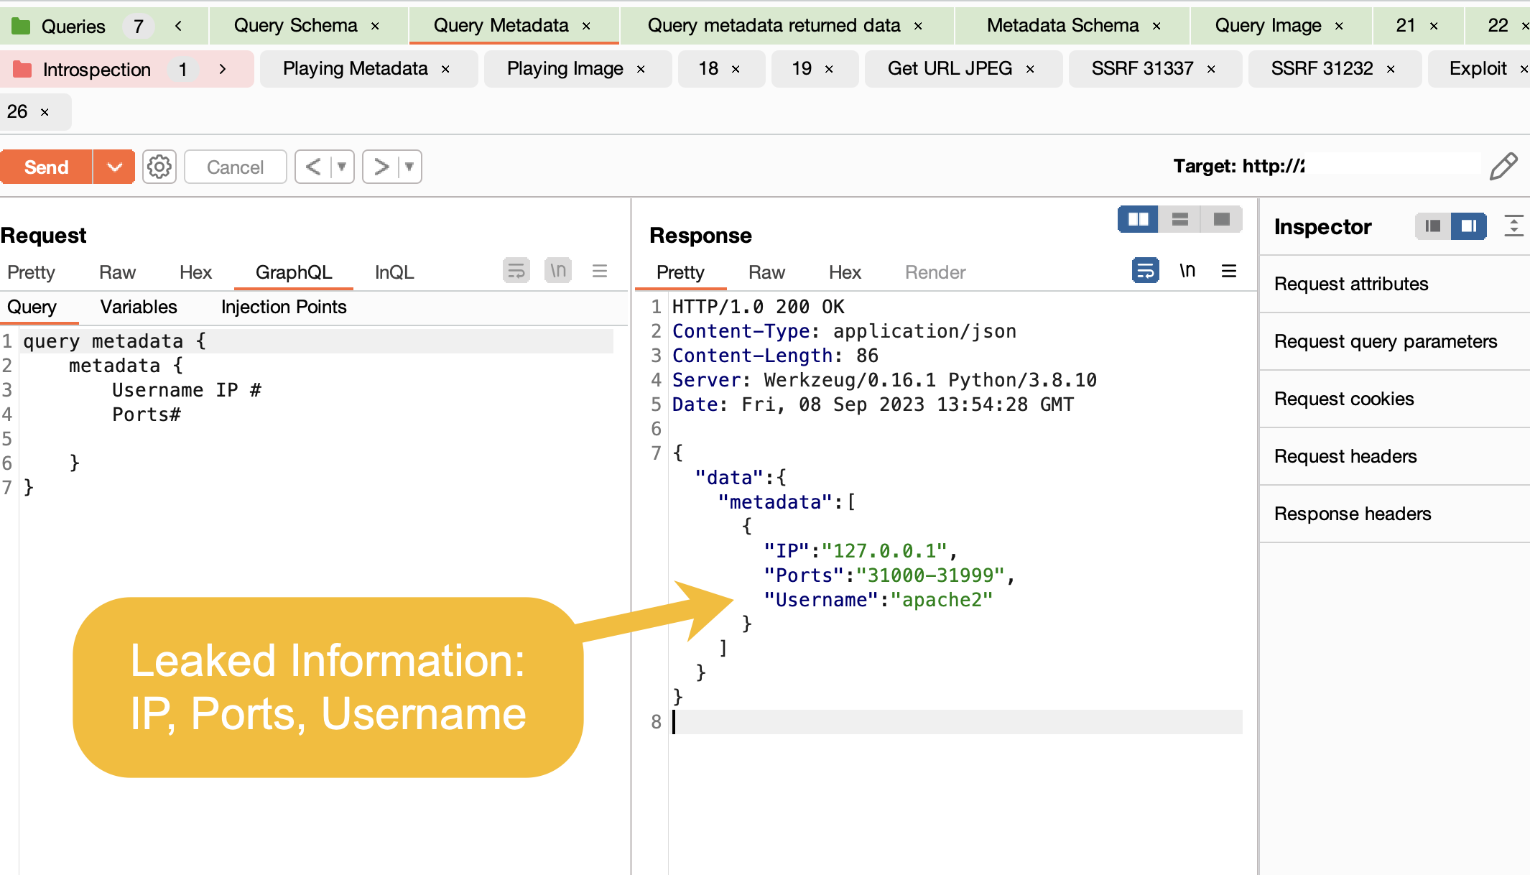Switch Inspector to left docking layout
This screenshot has width=1530, height=875.
coord(1432,226)
